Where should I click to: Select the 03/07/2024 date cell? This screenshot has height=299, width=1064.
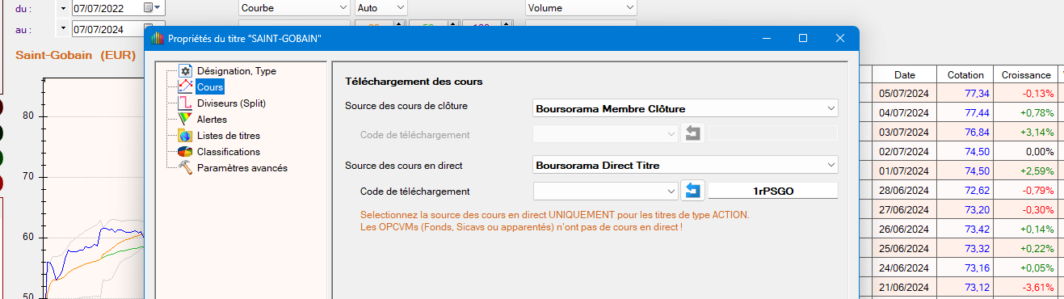tap(904, 132)
